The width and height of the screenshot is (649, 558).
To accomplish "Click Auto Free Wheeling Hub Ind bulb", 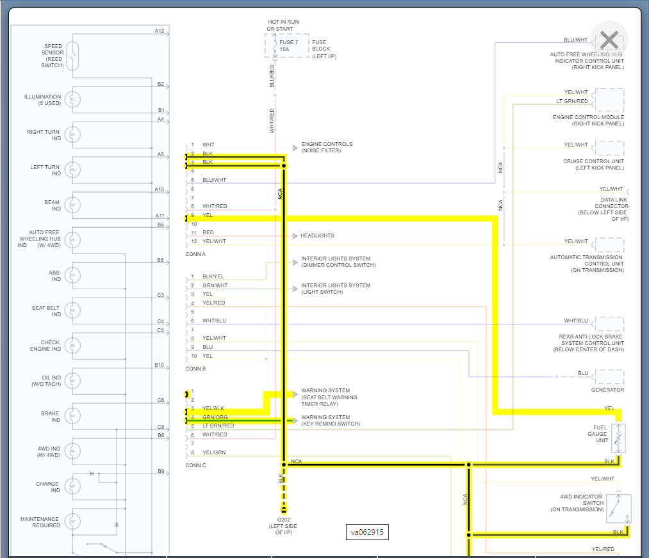I will click(73, 240).
